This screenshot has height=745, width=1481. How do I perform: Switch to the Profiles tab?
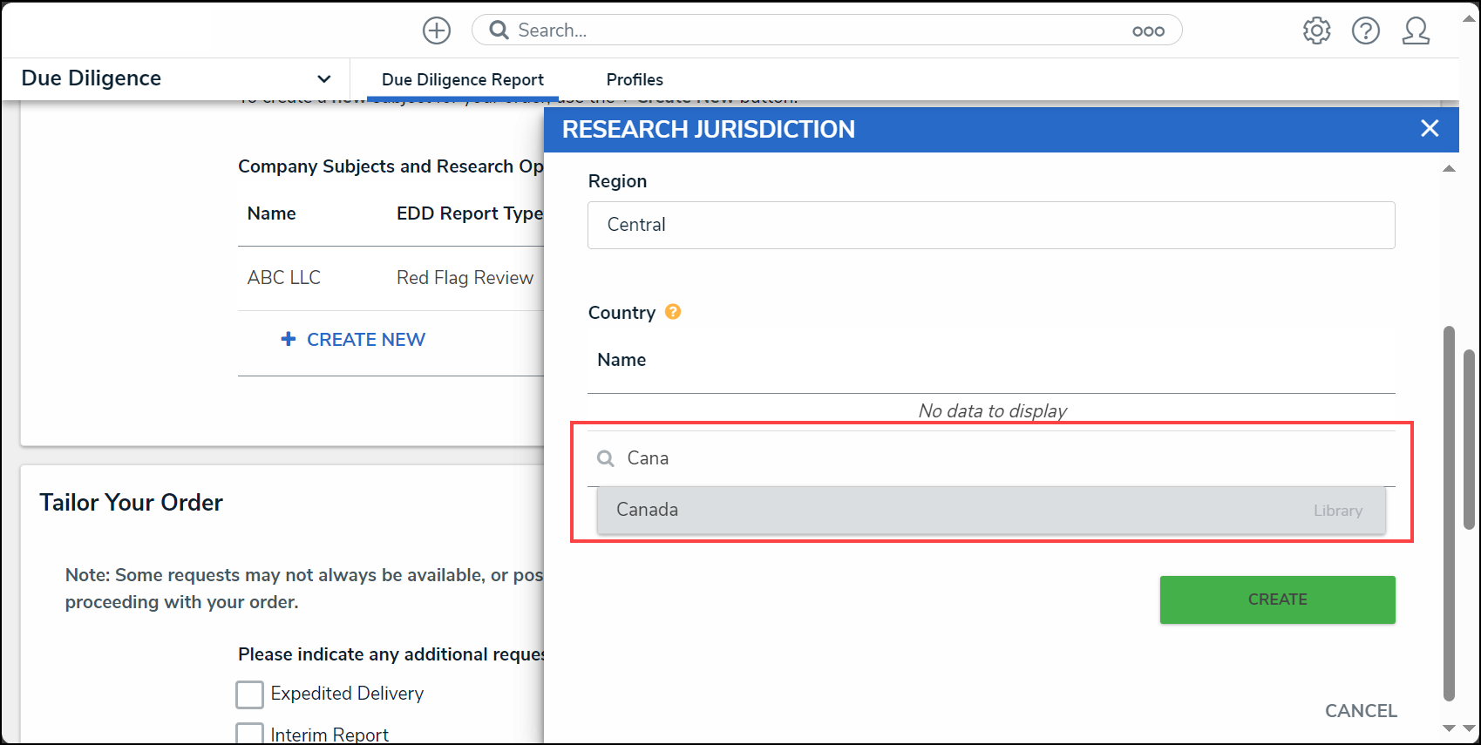click(635, 79)
